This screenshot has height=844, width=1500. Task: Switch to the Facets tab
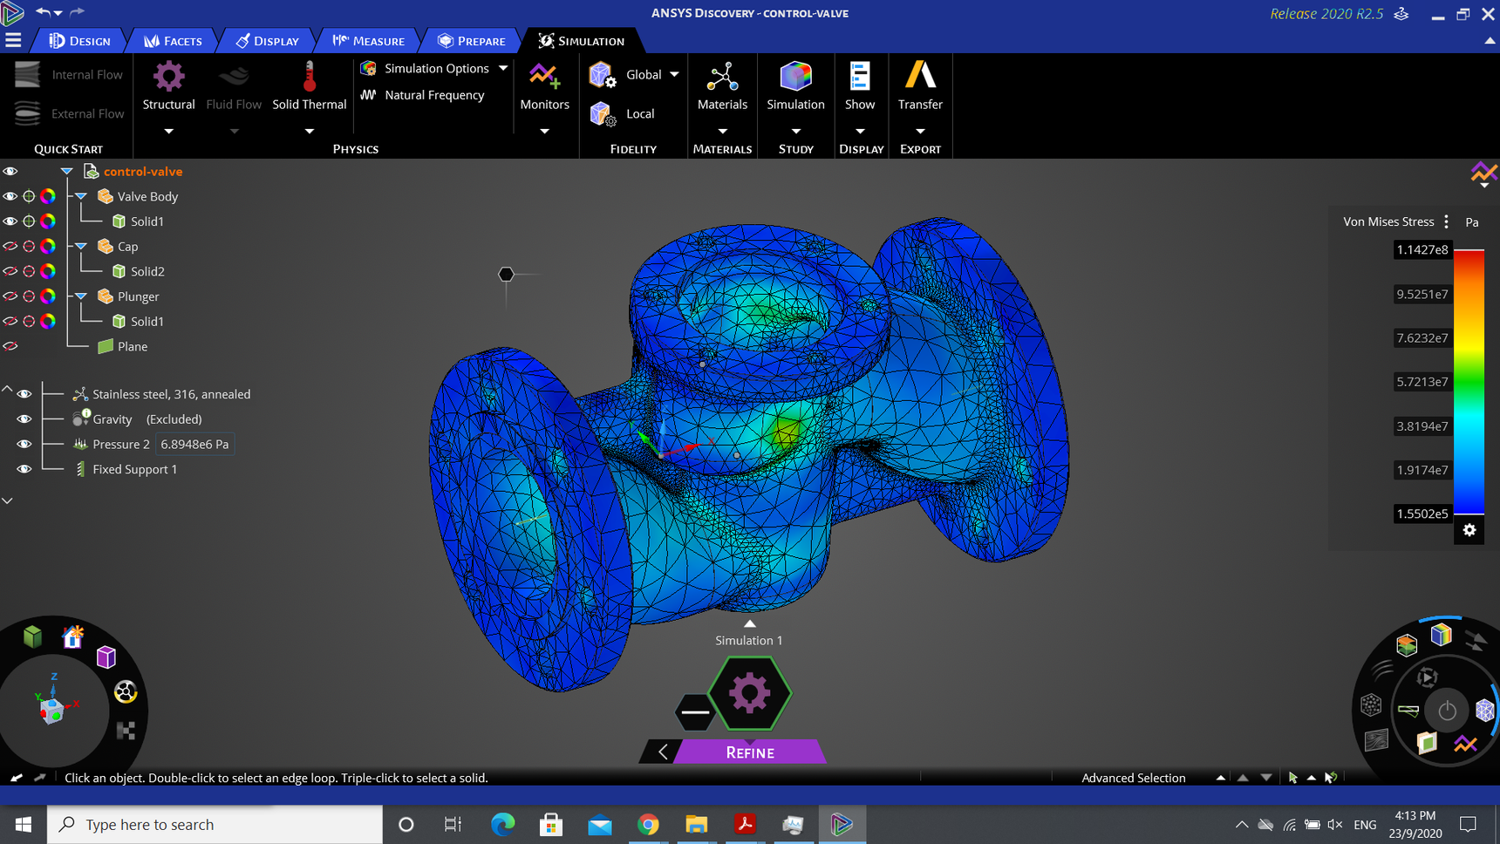[173, 41]
